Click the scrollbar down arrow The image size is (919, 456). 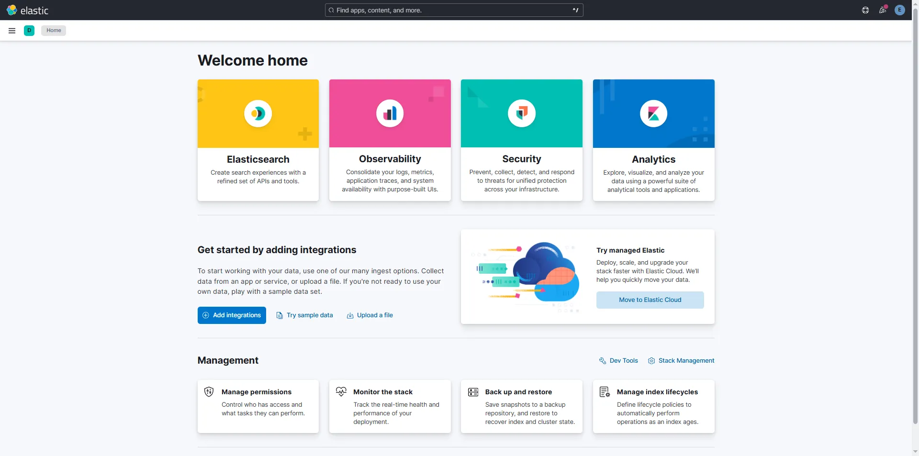coord(915,451)
